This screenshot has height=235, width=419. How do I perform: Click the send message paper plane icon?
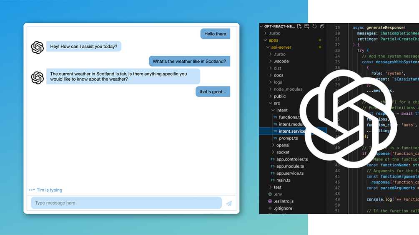[229, 203]
